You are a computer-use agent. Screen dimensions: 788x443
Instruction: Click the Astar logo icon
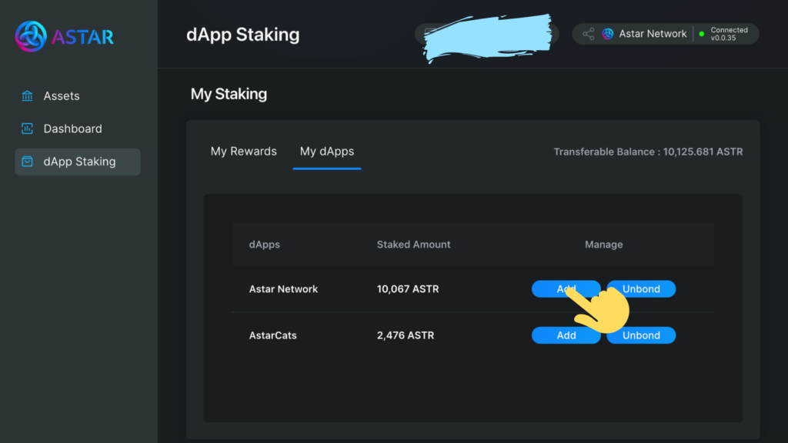pos(31,36)
